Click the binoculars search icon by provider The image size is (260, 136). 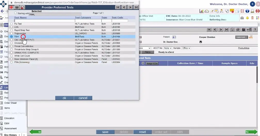point(201,42)
